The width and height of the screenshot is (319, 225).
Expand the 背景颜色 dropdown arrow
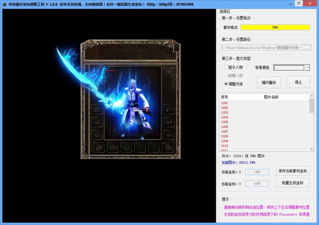coord(307,68)
